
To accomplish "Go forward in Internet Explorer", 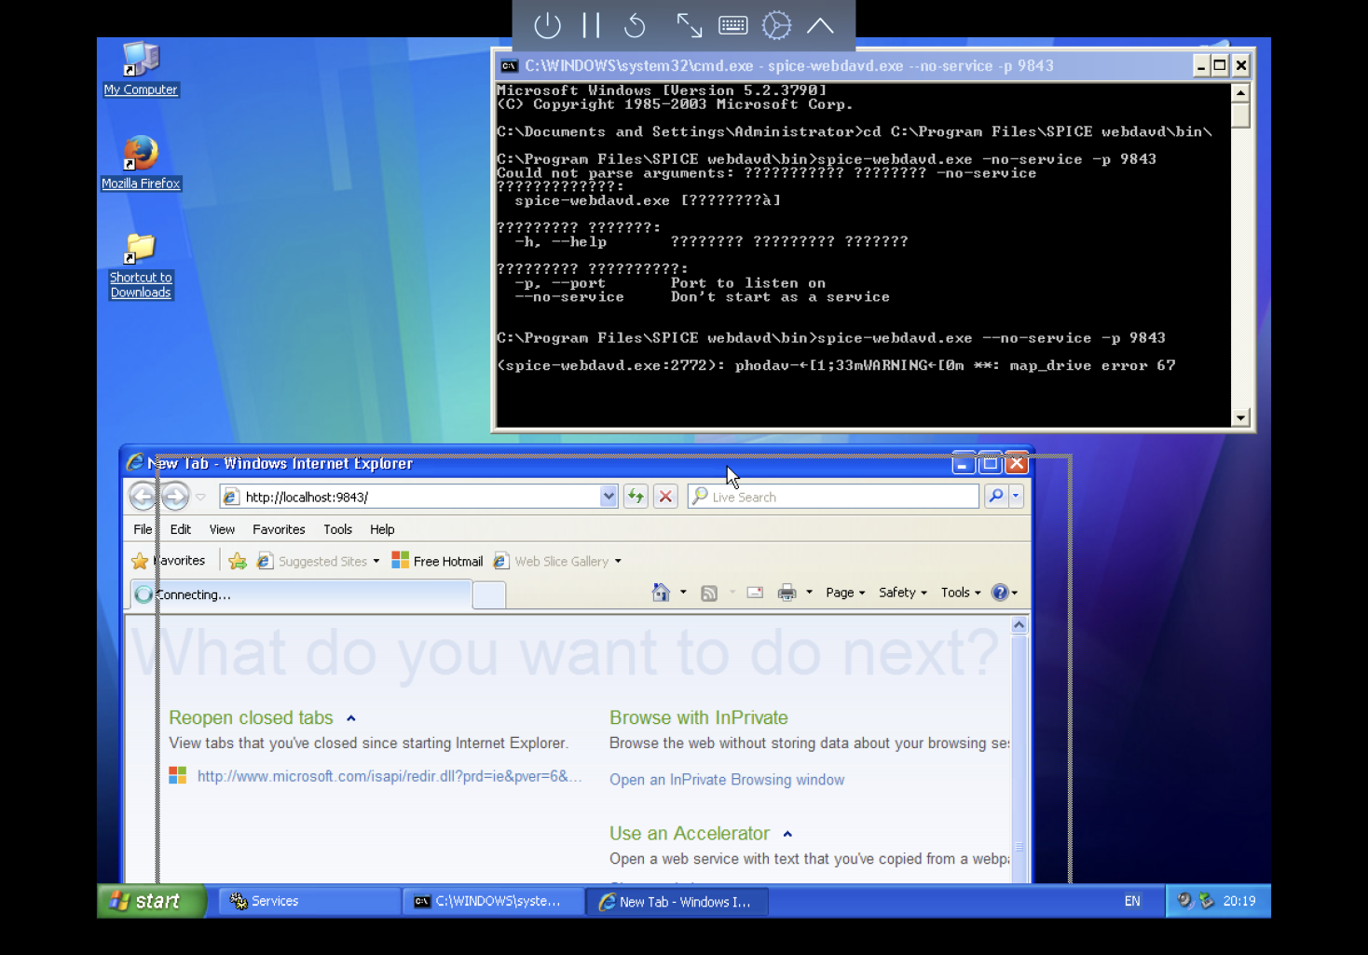I will pos(175,497).
